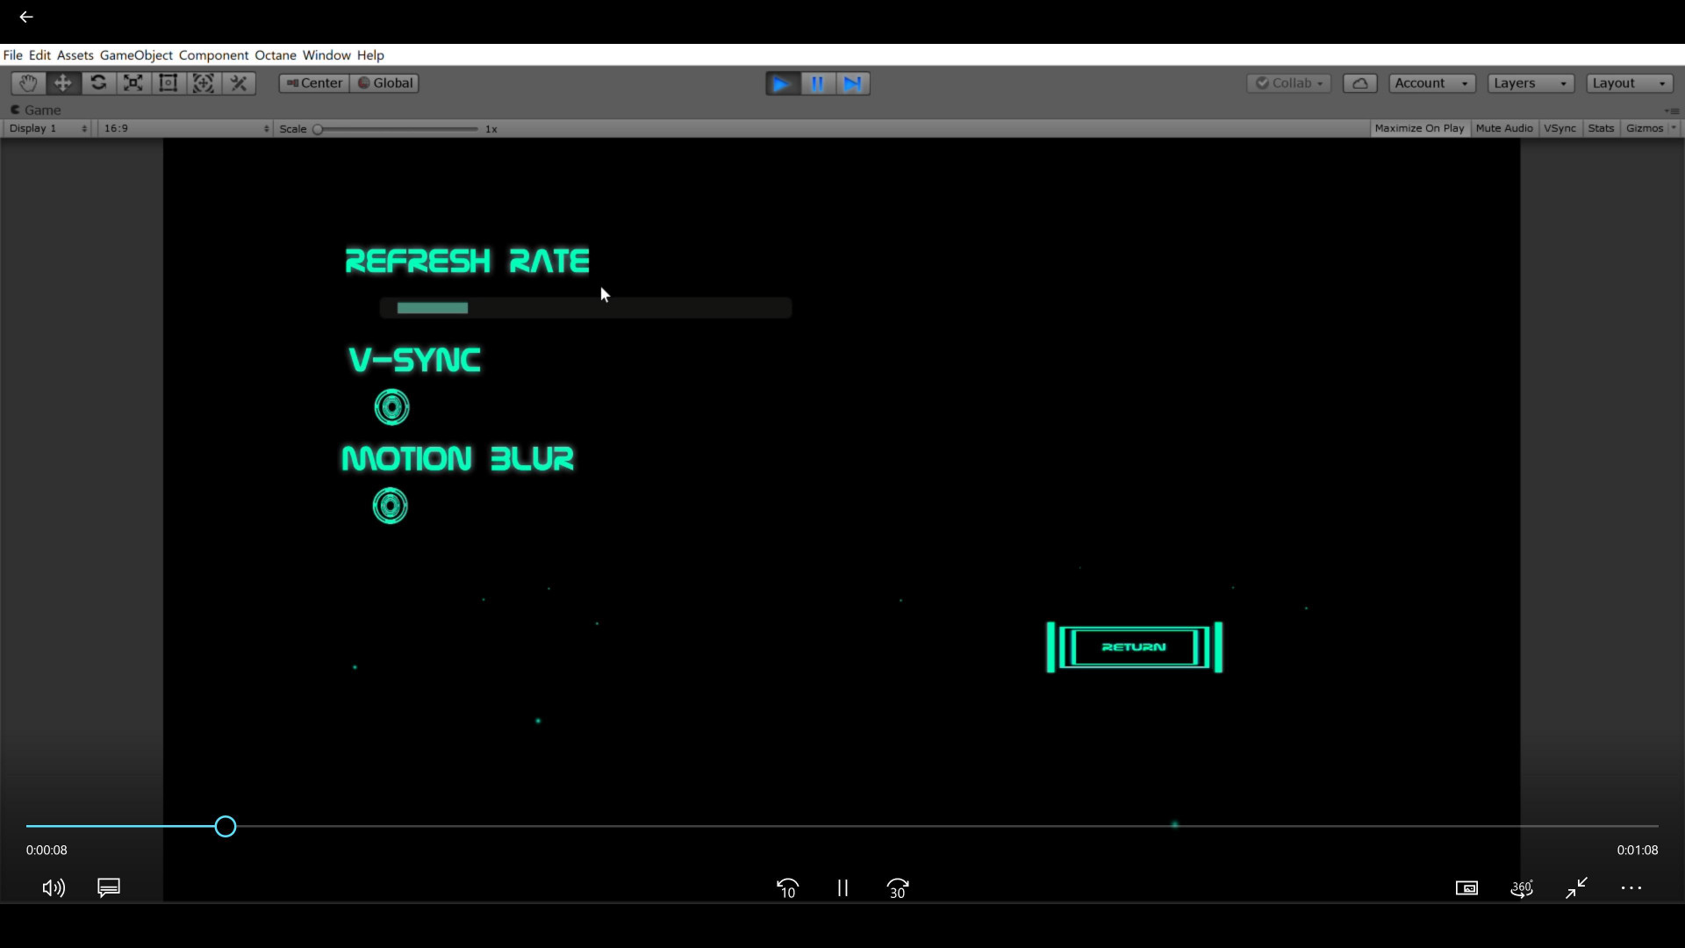Select the combined Transform tool
Image resolution: width=1685 pixels, height=948 pixels.
click(x=204, y=83)
